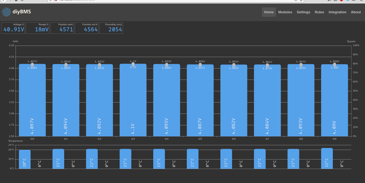The height and width of the screenshot is (183, 365).
Task: Click the 20°C temperature bar for cell 0/0
Action: (25, 159)
